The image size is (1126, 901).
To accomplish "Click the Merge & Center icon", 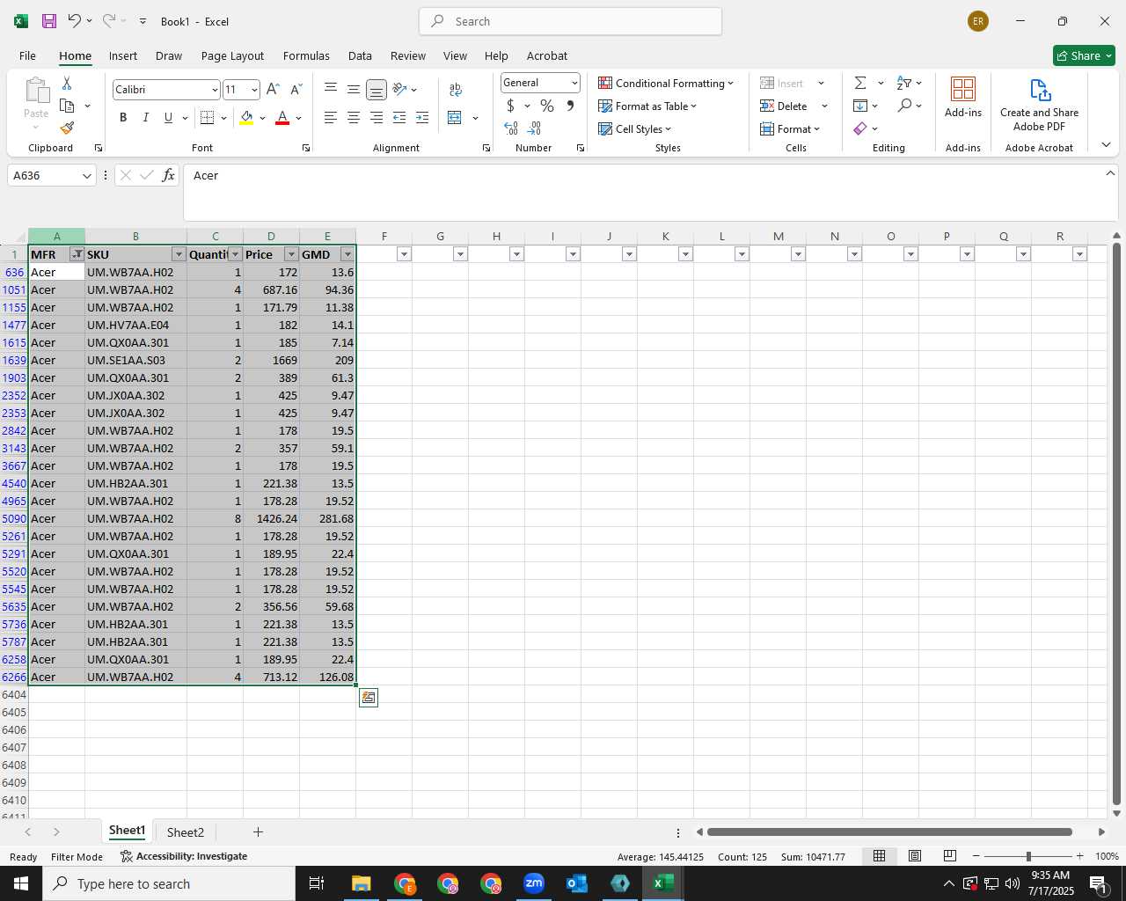I will [x=455, y=118].
